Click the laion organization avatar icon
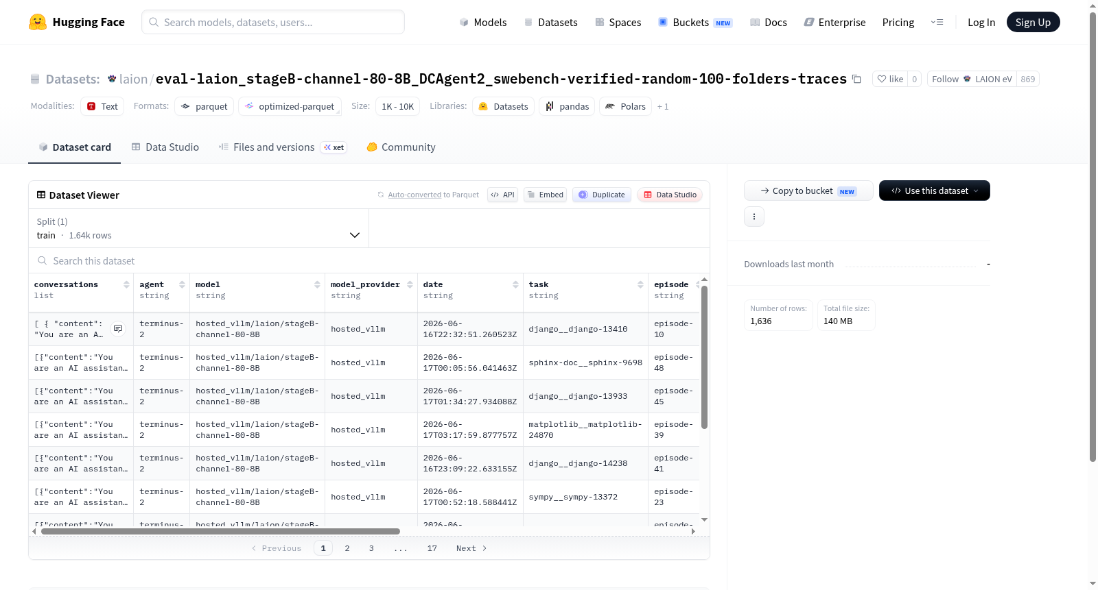Image resolution: width=1098 pixels, height=590 pixels. (112, 79)
